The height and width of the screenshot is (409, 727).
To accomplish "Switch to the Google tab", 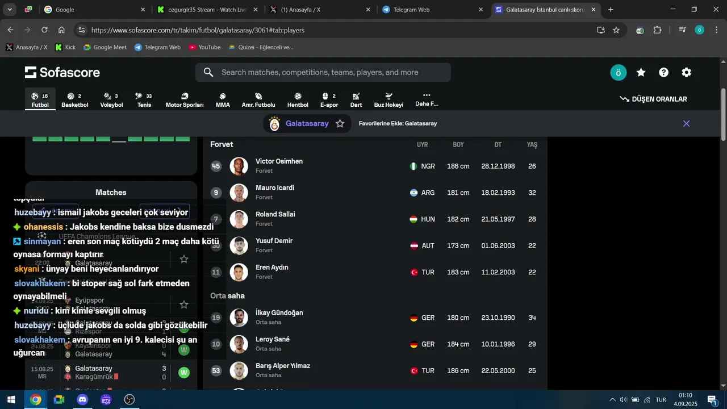I will [94, 10].
